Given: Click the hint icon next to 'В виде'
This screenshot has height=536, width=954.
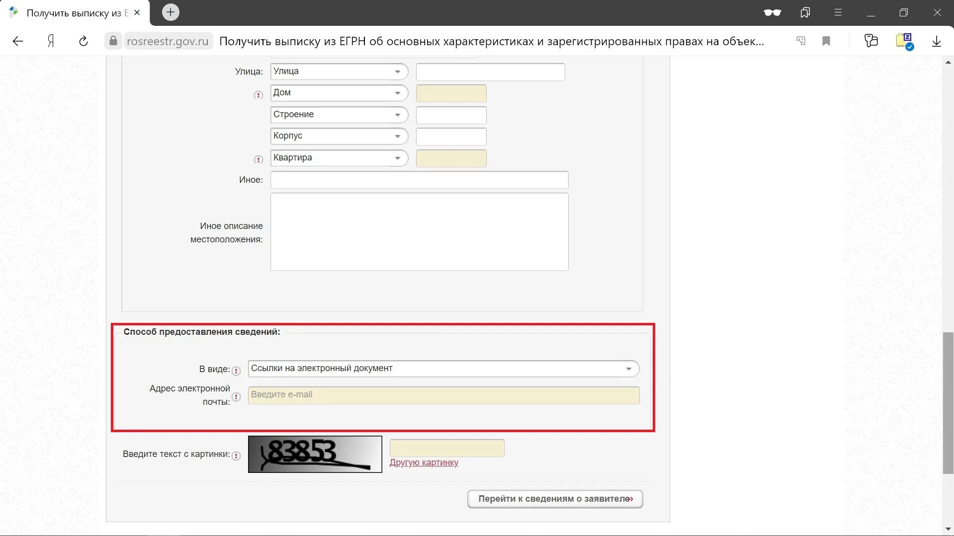Looking at the screenshot, I should [x=236, y=371].
